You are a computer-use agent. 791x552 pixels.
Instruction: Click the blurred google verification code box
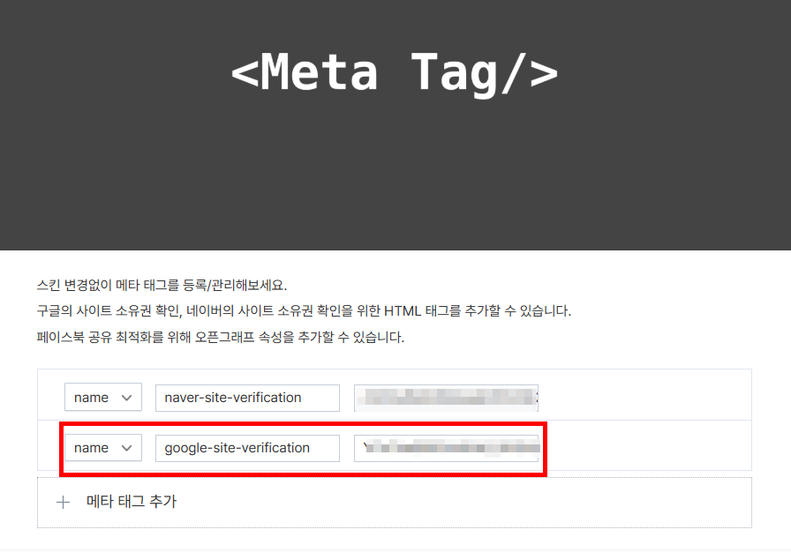coord(446,448)
